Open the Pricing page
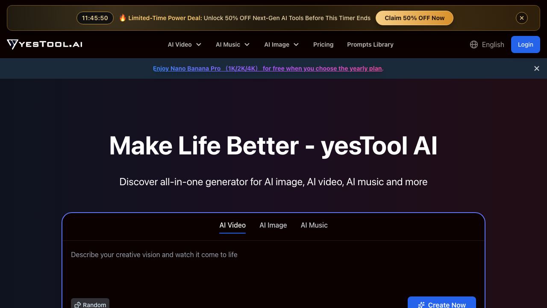 (323, 44)
